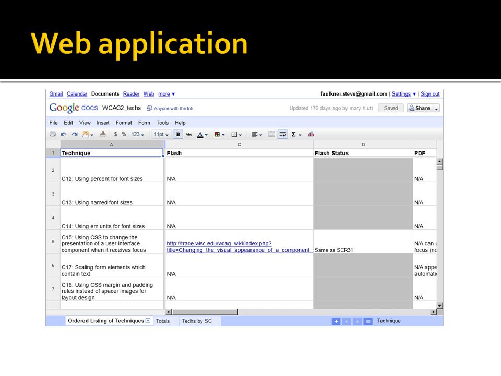Image resolution: width=501 pixels, height=376 pixels.
Task: Open the sigma functions dropdown
Action: pyautogui.click(x=296, y=134)
